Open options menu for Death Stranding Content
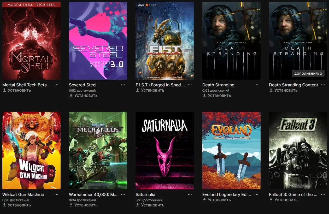The width and height of the screenshot is (329, 214). coord(323,85)
